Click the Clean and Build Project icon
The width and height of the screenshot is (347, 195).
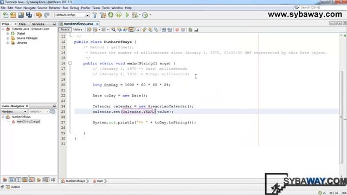point(103,15)
